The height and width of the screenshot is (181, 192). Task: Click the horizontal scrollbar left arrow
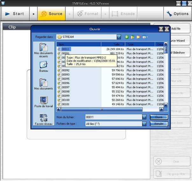tap(59, 109)
